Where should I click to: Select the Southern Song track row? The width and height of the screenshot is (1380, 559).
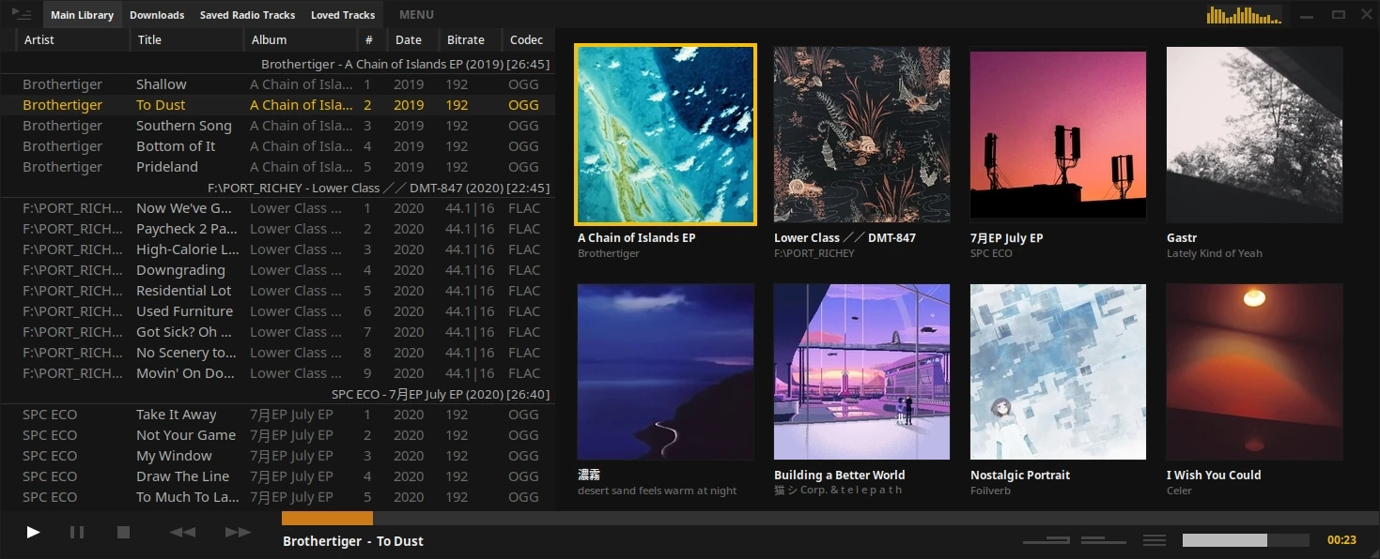tap(183, 126)
